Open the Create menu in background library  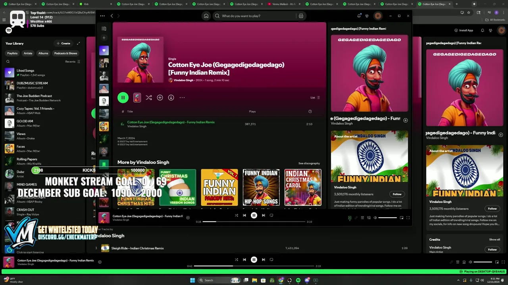[63, 43]
